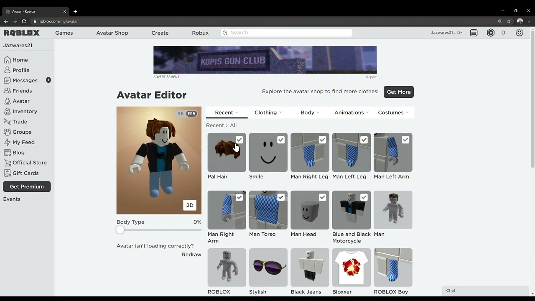Open the notifications feed icon in header
This screenshot has height=301, width=535.
474,33
